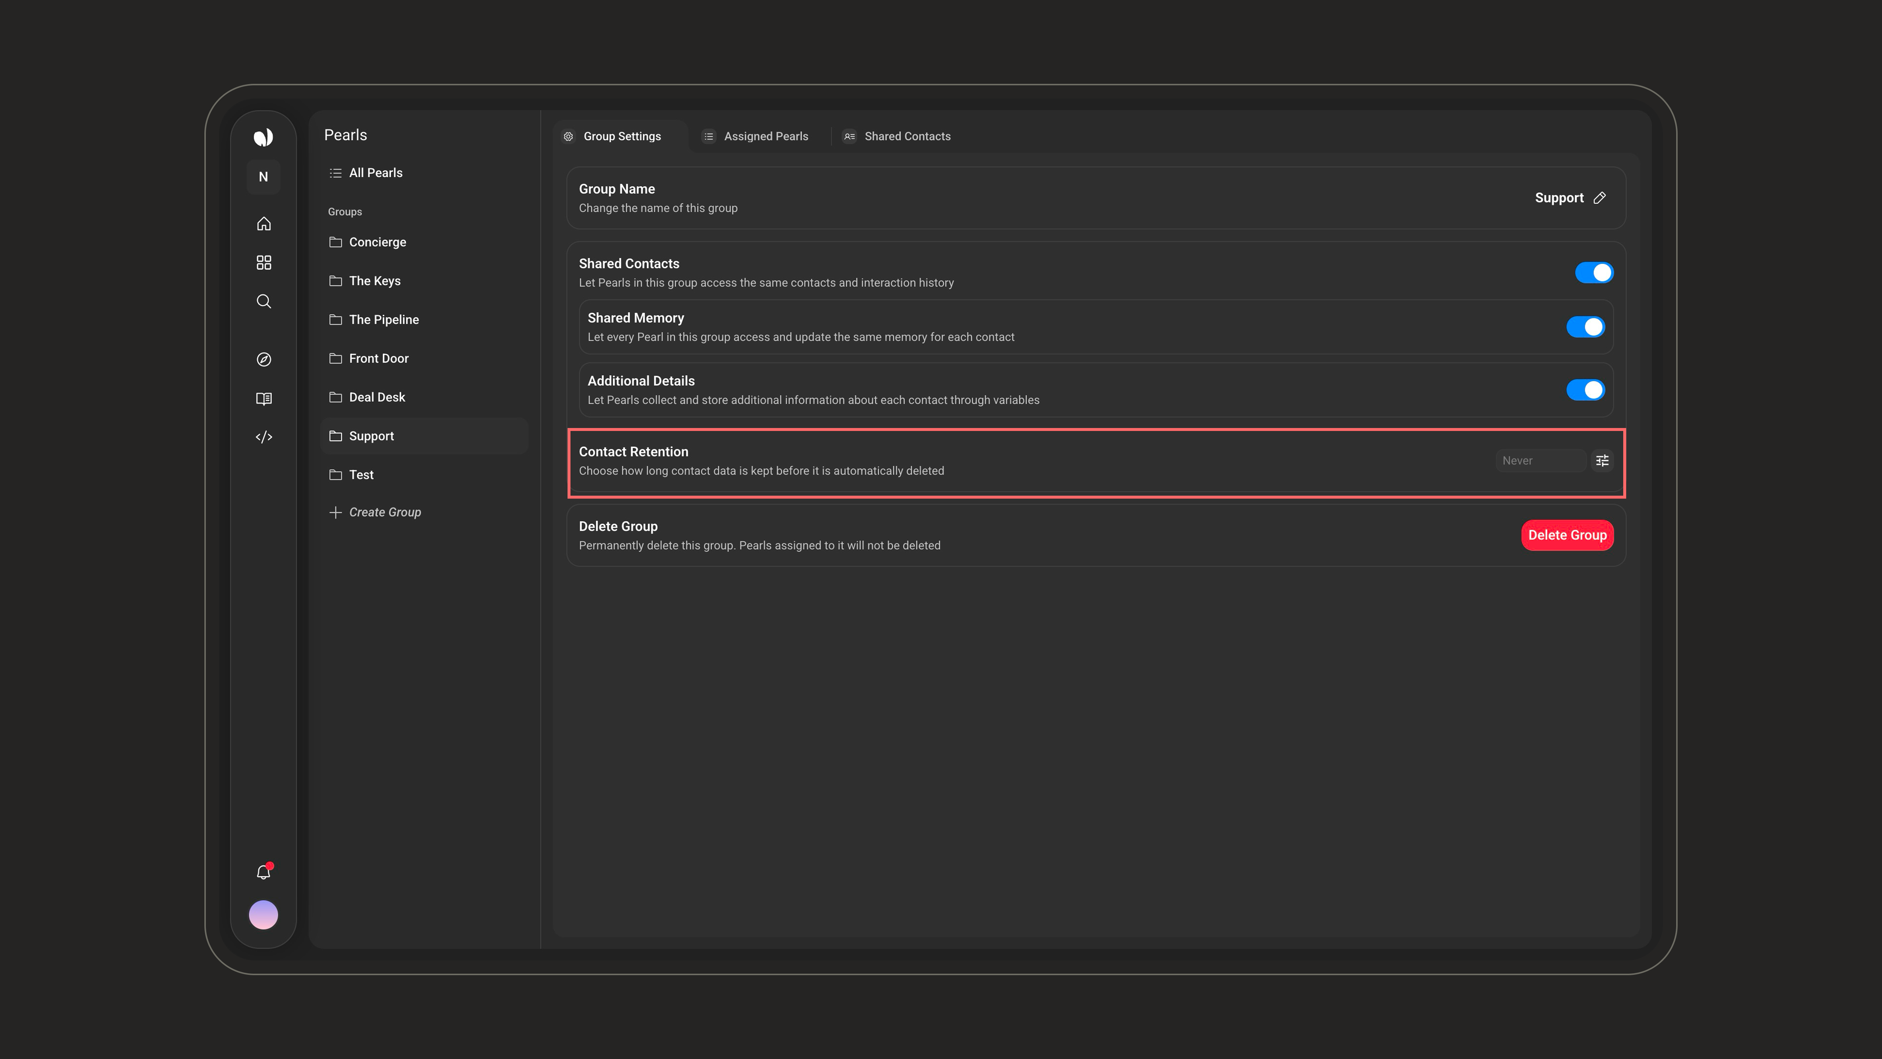The height and width of the screenshot is (1059, 1882).
Task: Click the Contact Retention title
Action: [x=633, y=452]
